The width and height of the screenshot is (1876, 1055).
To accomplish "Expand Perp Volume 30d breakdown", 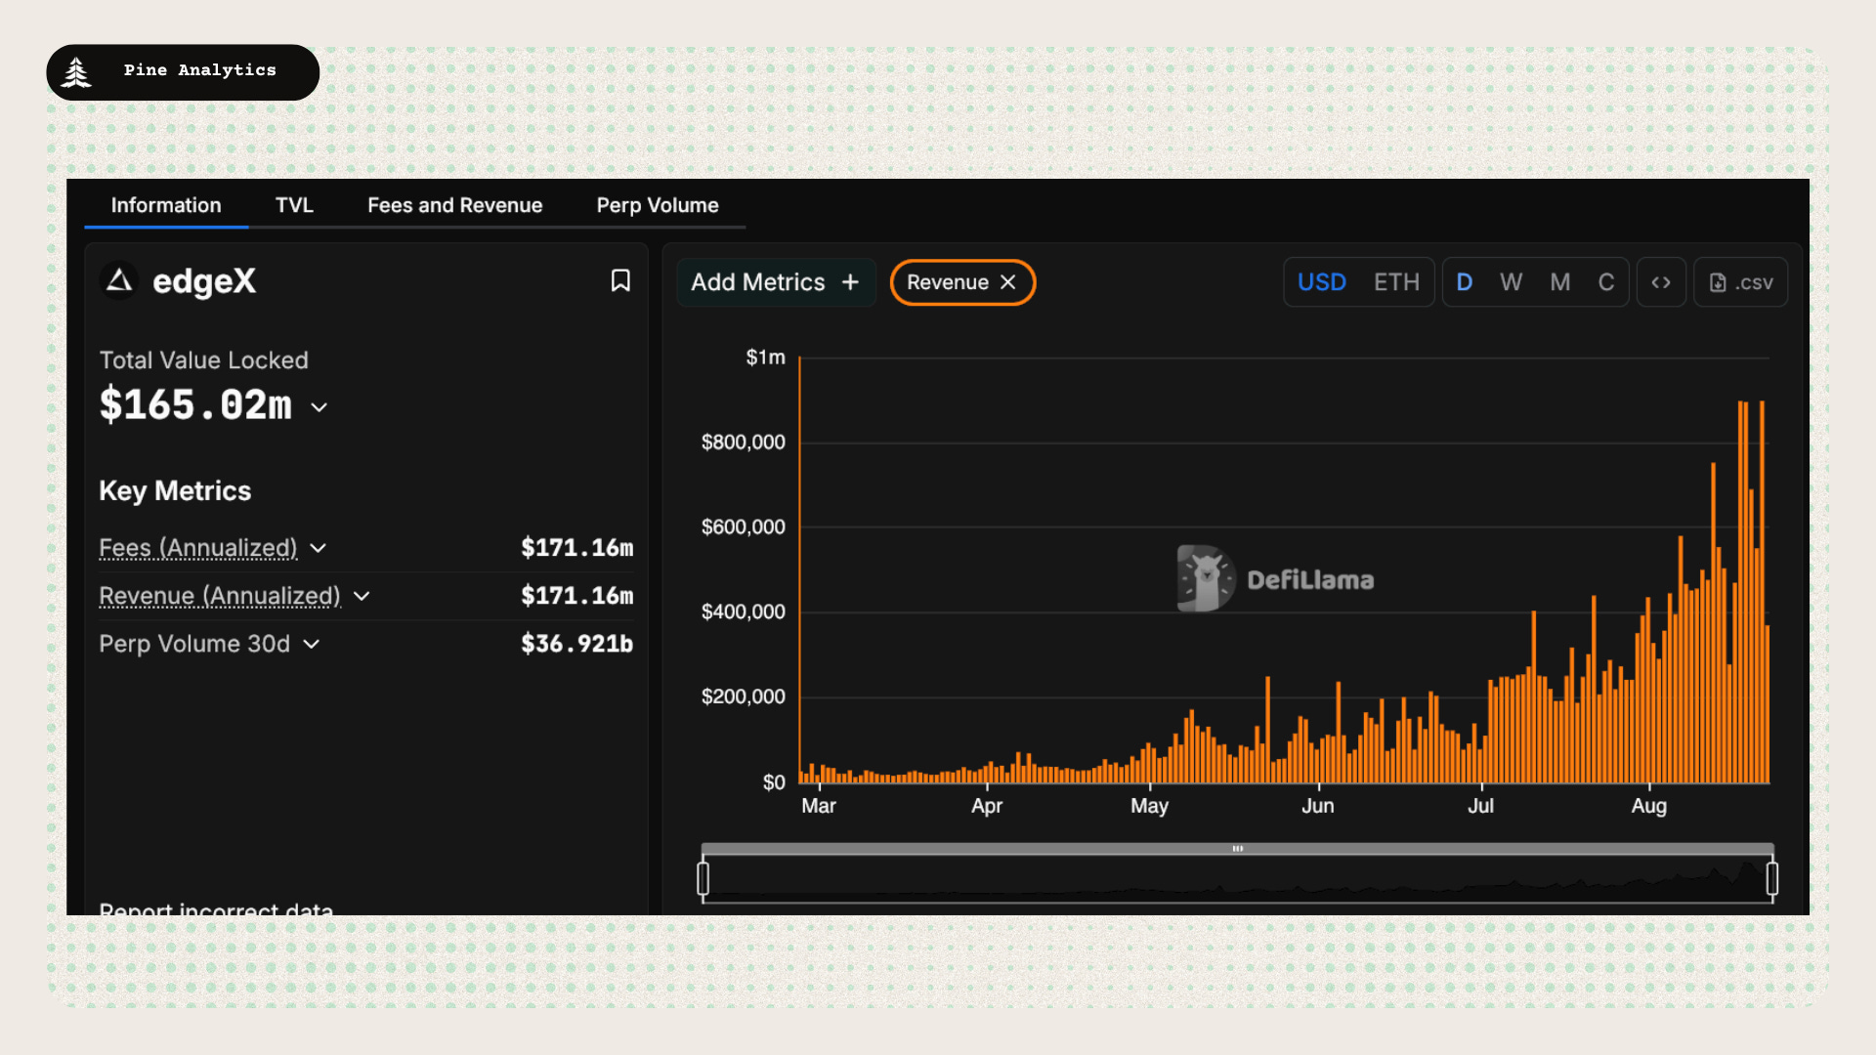I will pyautogui.click(x=311, y=644).
